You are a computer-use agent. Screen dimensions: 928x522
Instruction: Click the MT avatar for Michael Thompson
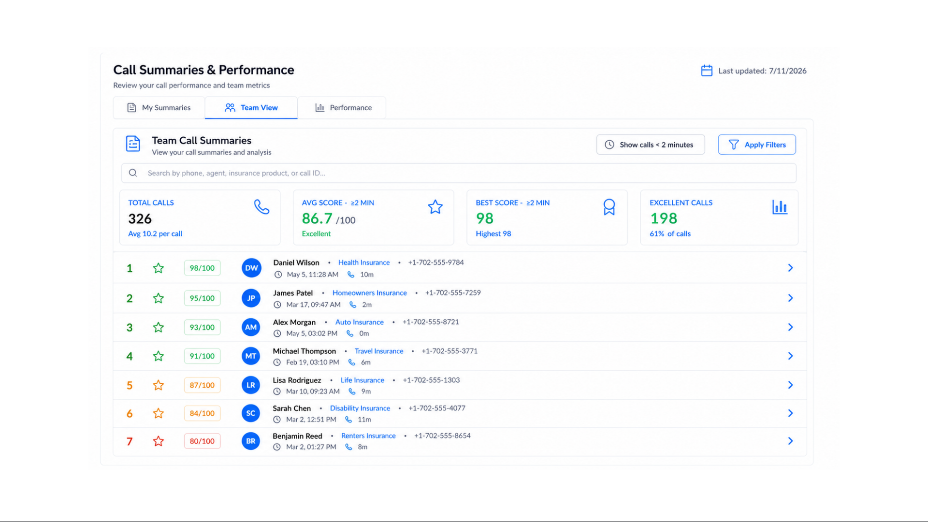(251, 356)
